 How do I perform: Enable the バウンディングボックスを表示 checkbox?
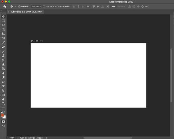click(44, 7)
